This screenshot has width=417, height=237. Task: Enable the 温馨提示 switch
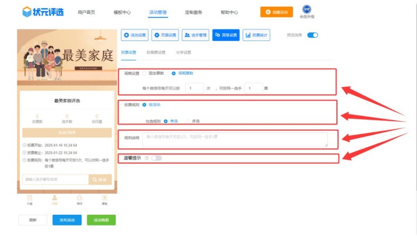point(156,158)
